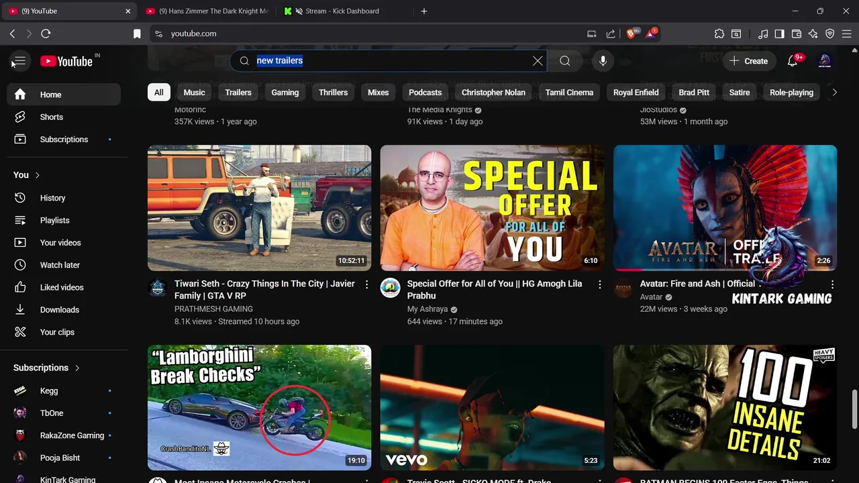The width and height of the screenshot is (859, 483).
Task: Select the Gaming filter chip
Action: (285, 93)
